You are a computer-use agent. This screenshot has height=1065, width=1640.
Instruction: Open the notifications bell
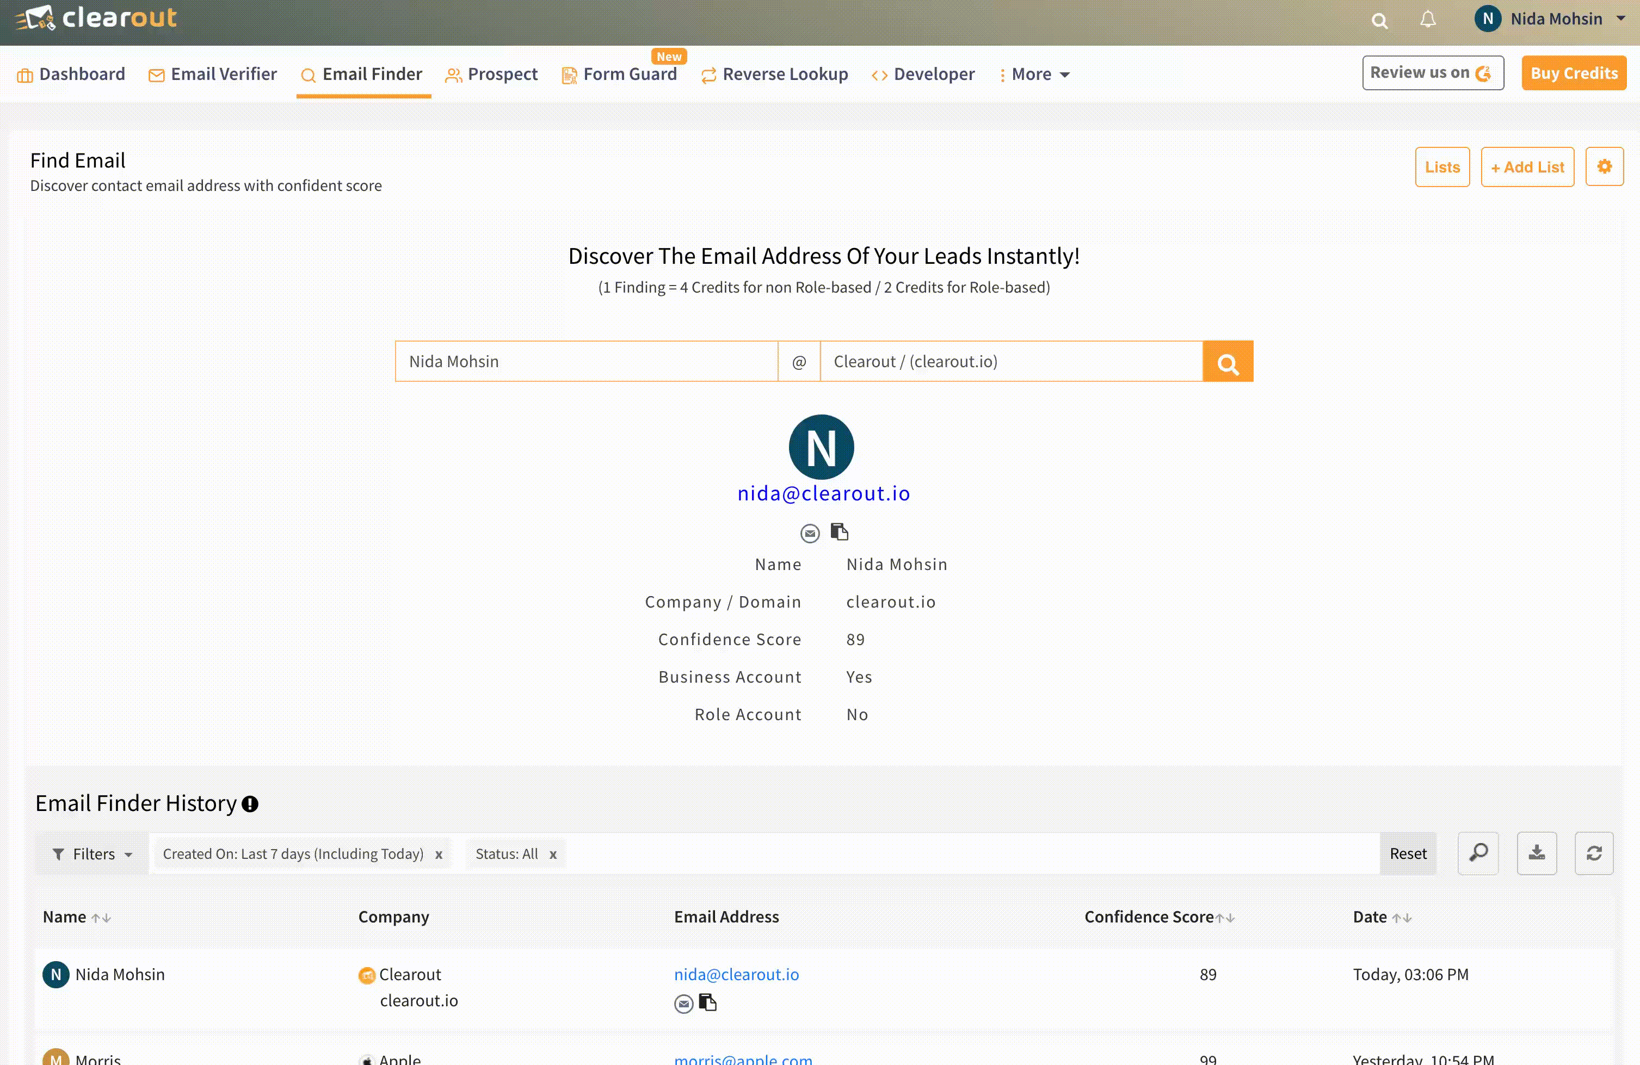click(x=1427, y=19)
